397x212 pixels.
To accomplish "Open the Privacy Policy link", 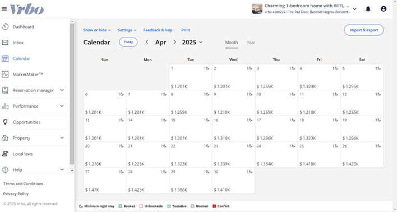I will [16, 193].
